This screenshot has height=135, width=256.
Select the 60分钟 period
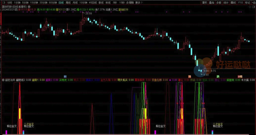pyautogui.click(x=53, y=2)
